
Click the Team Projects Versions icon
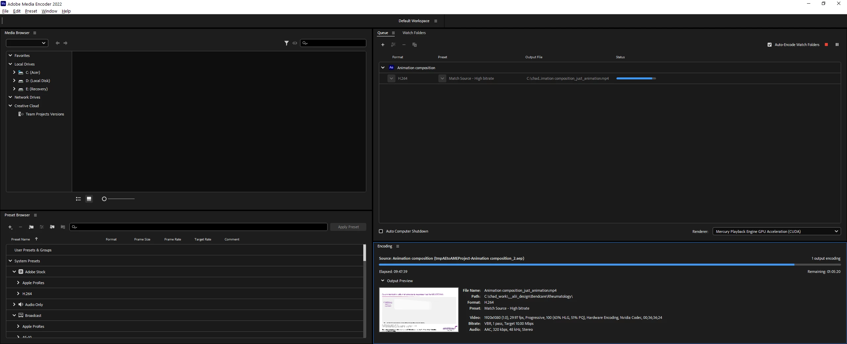[21, 114]
